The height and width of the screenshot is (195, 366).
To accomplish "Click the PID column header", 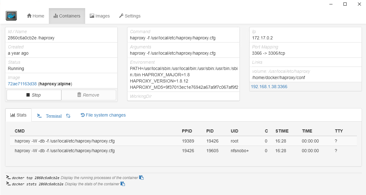I will (x=210, y=131).
